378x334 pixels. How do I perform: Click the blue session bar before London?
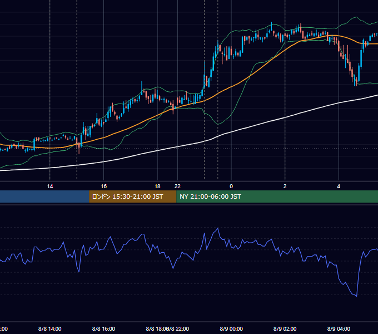coord(44,197)
